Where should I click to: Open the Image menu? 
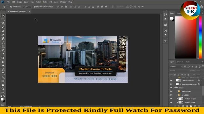click(19, 2)
